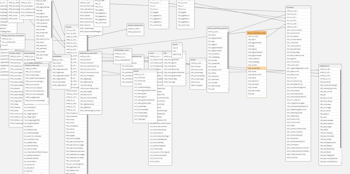Viewport: 350px width, 174px height.
Task: Click WAT_HavenCode field
Action: [x=145, y=81]
